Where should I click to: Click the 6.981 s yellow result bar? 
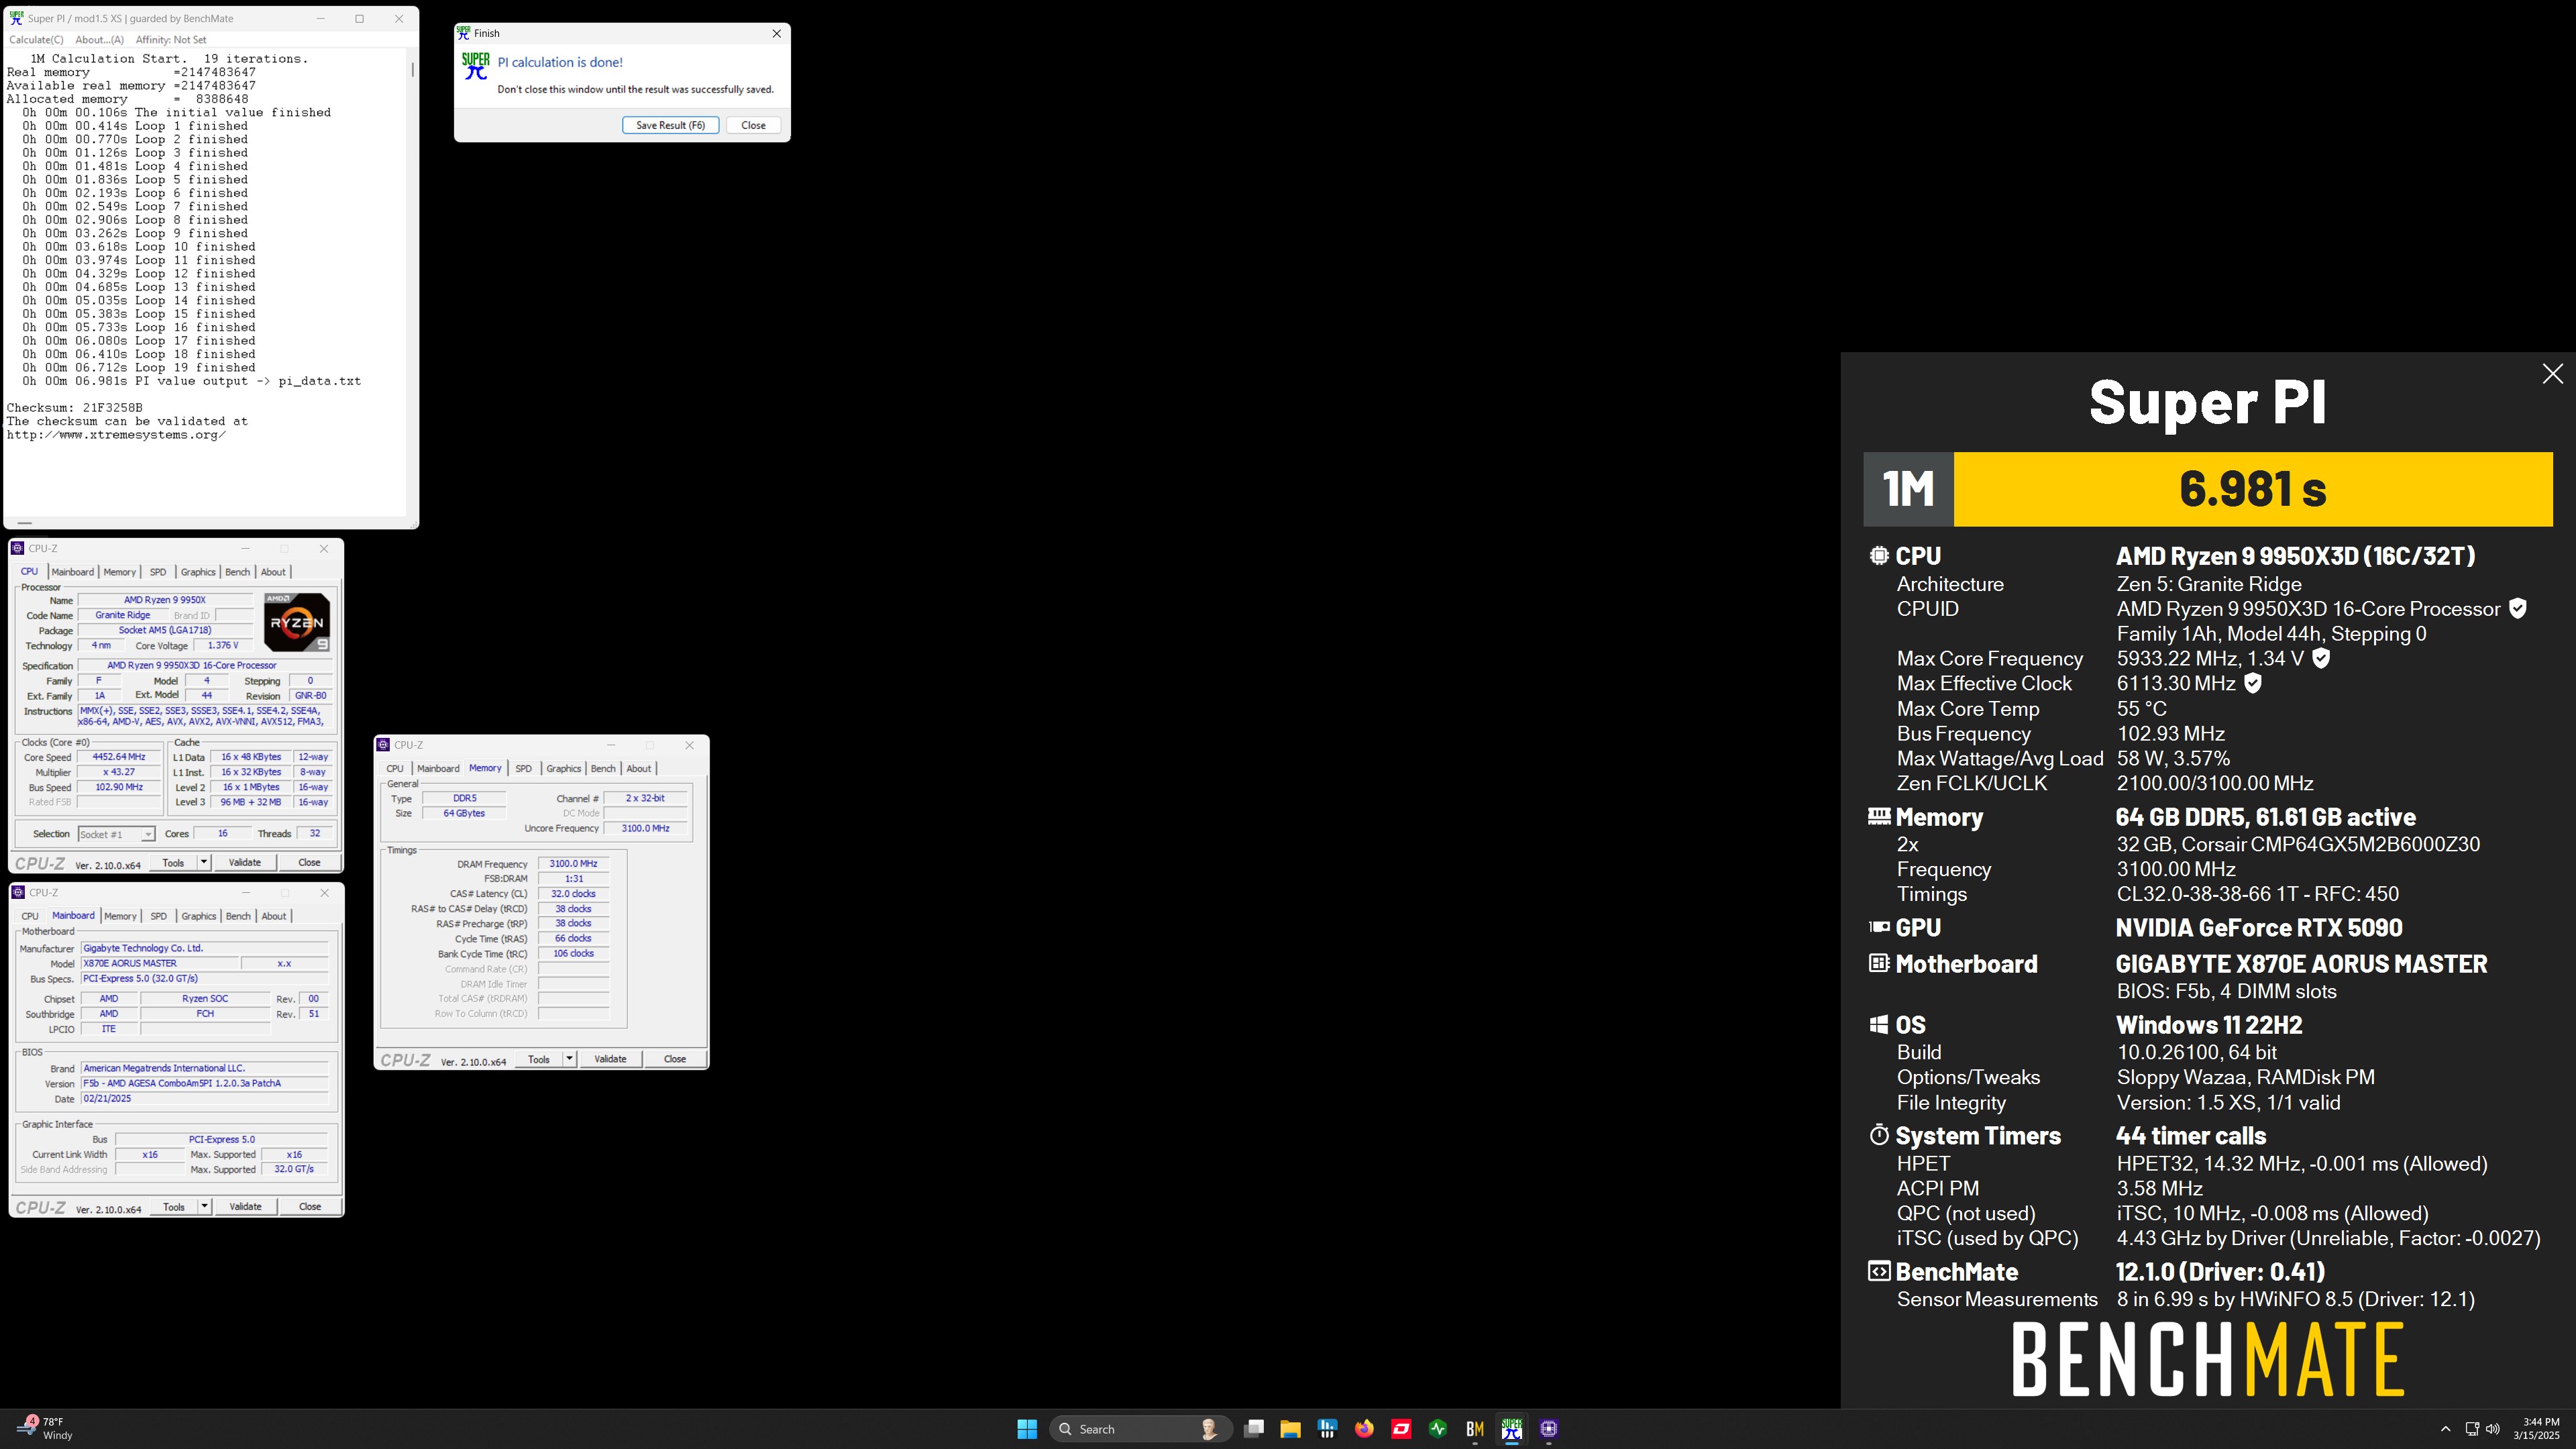click(2253, 489)
